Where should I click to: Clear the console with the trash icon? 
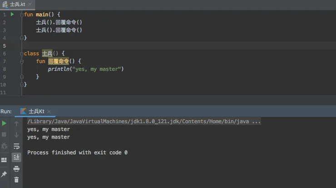tap(16, 180)
